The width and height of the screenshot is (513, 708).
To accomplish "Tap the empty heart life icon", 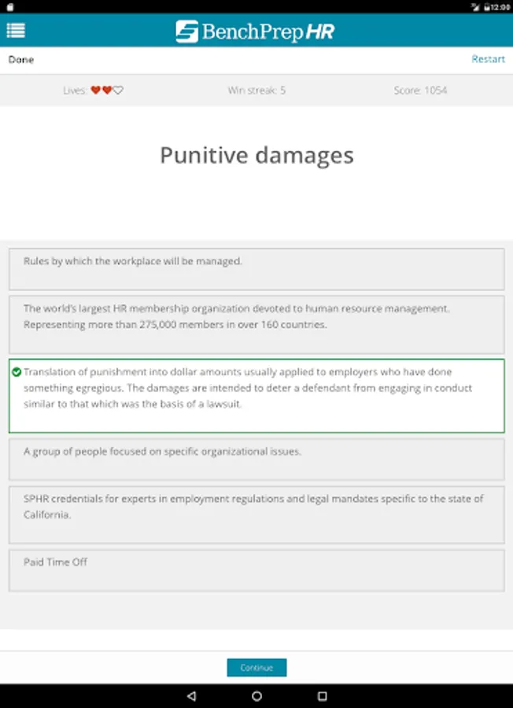I will [118, 90].
